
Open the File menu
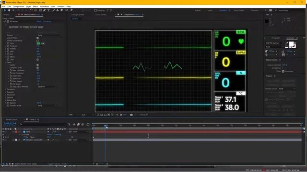tap(4, 6)
